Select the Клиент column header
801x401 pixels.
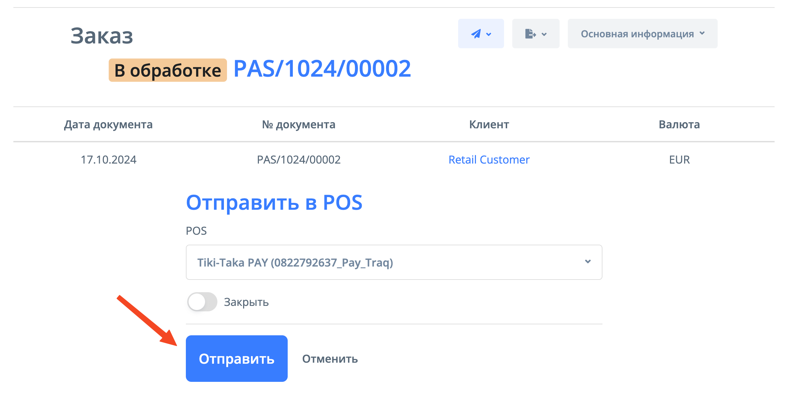[x=489, y=125]
